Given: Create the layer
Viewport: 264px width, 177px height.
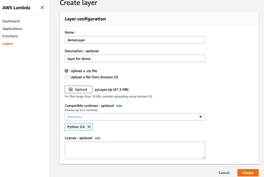Looking at the screenshot, I should [x=248, y=173].
